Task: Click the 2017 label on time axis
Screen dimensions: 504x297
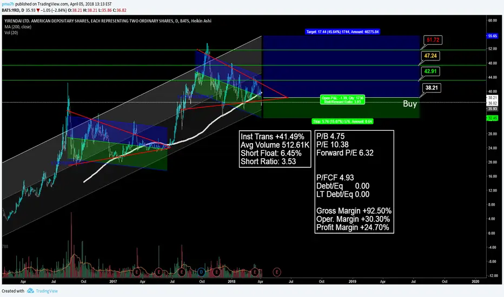Action: (x=113, y=281)
